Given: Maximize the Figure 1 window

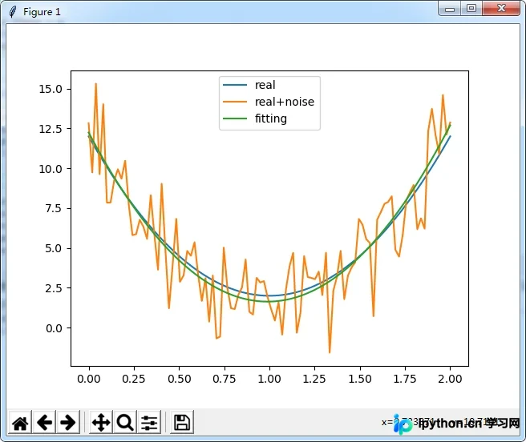Looking at the screenshot, I should click(471, 8).
